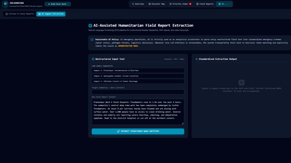Click Extract Structured WASH Entities button

point(138,131)
